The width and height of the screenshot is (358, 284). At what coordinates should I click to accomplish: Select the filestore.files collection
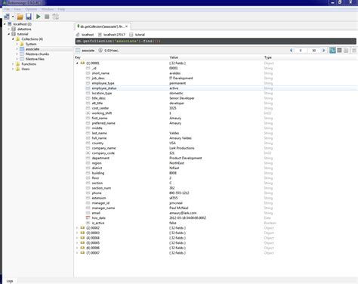pyautogui.click(x=35, y=59)
